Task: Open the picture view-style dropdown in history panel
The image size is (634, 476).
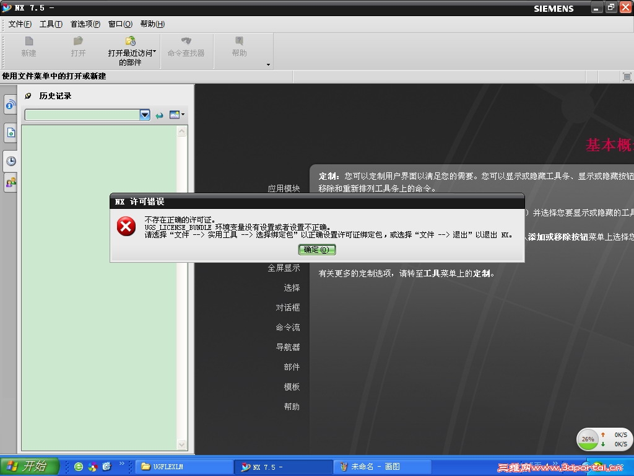Action: click(x=176, y=115)
